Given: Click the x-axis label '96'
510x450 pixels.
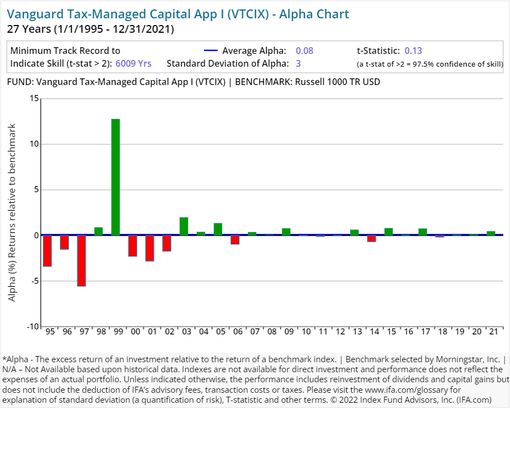Looking at the screenshot, I should click(x=67, y=332).
